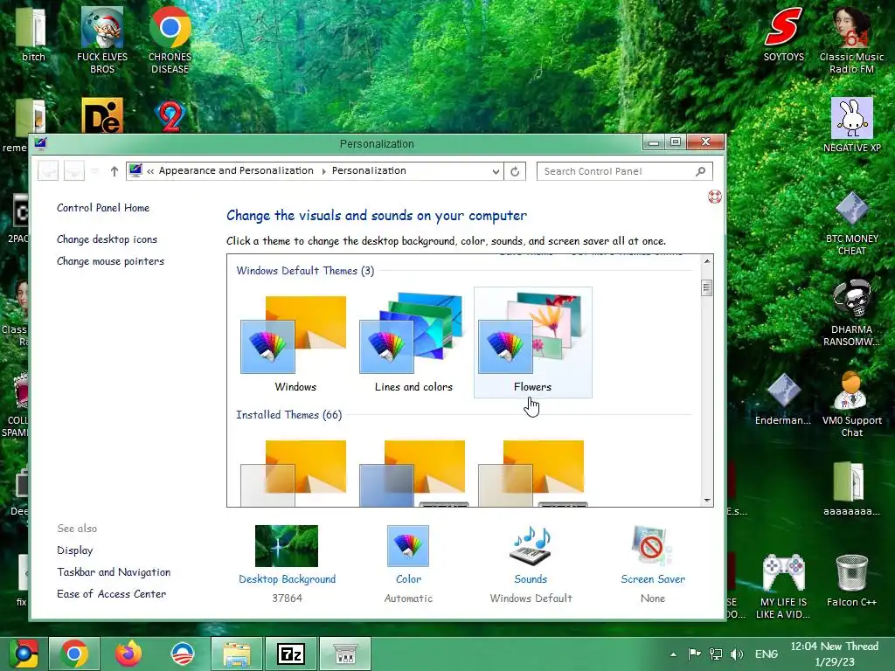Viewport: 895px width, 671px height.
Task: Click the search magnifier in Control Panel search
Action: [x=700, y=171]
